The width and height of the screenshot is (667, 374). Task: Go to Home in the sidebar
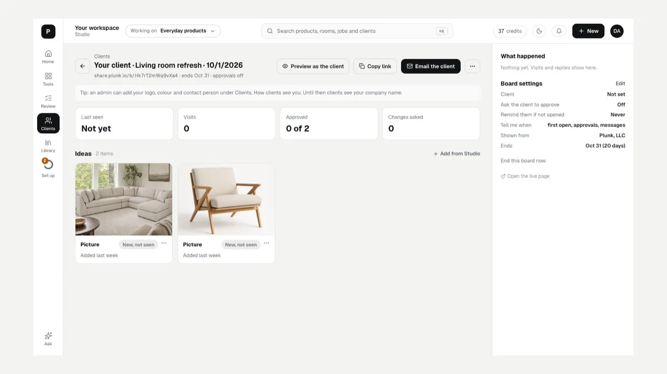pos(48,57)
